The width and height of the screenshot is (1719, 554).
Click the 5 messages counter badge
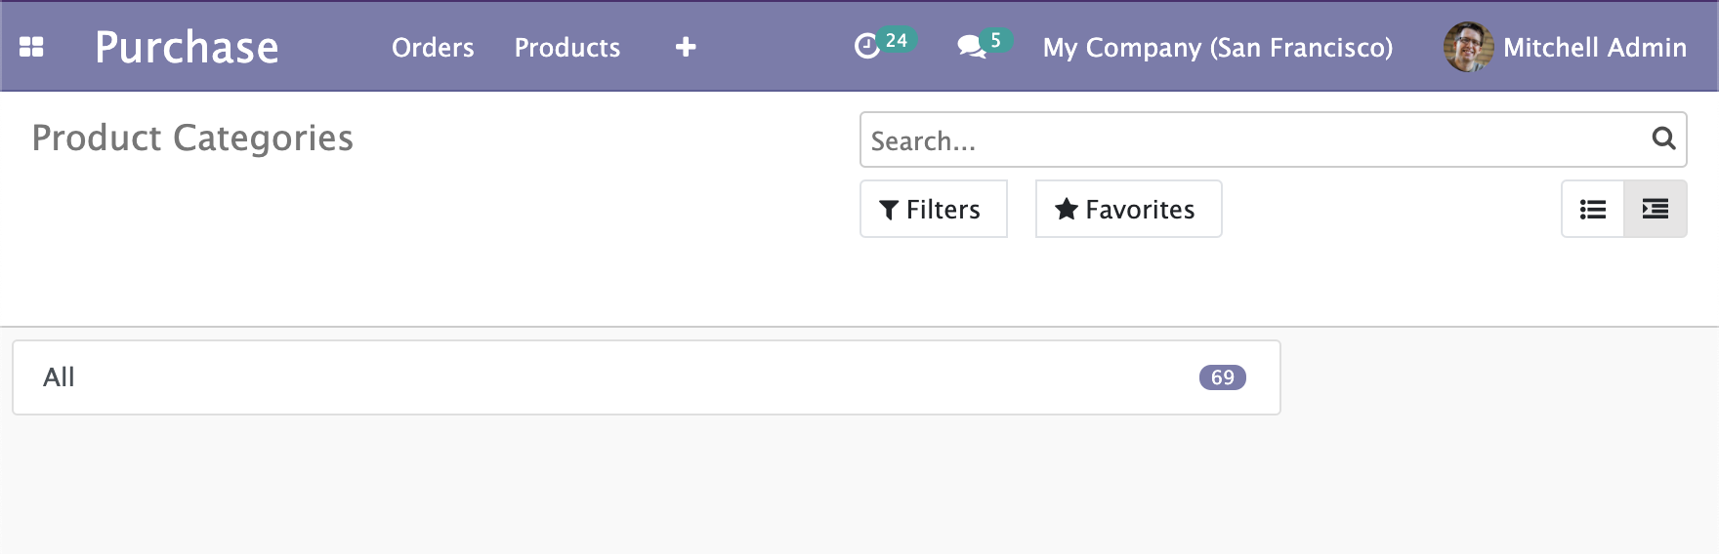click(x=995, y=40)
